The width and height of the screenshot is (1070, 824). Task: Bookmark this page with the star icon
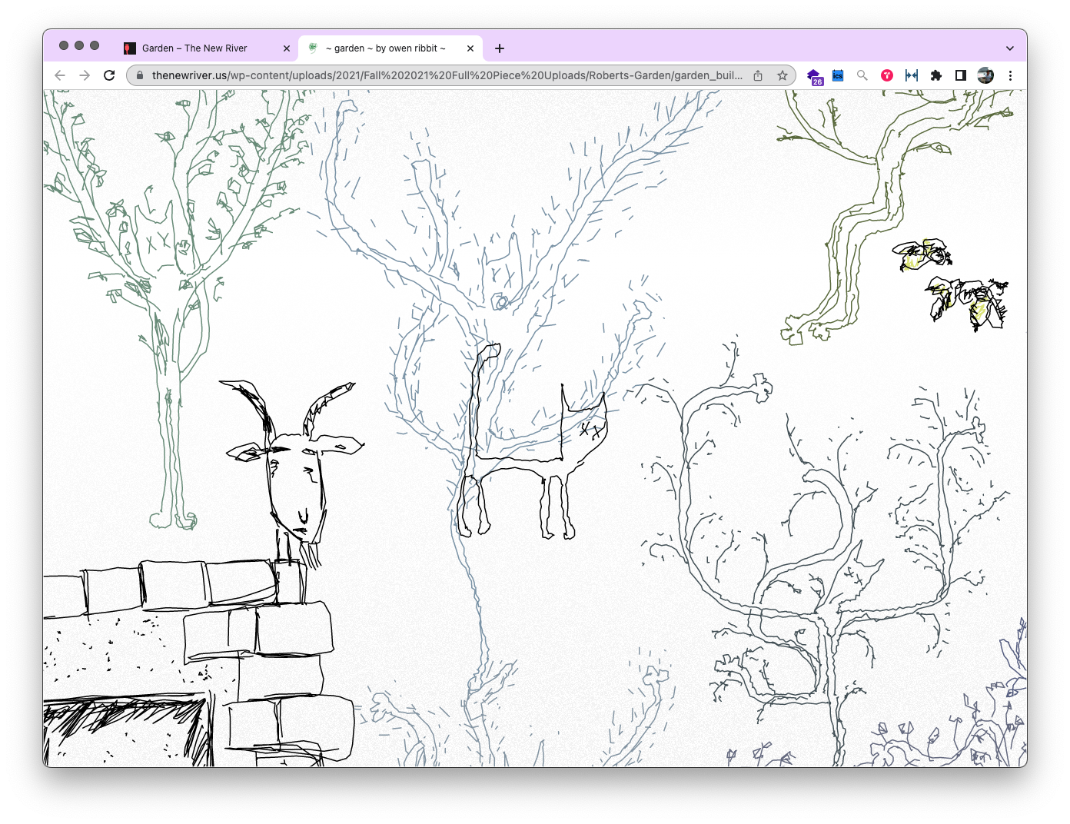pyautogui.click(x=782, y=75)
